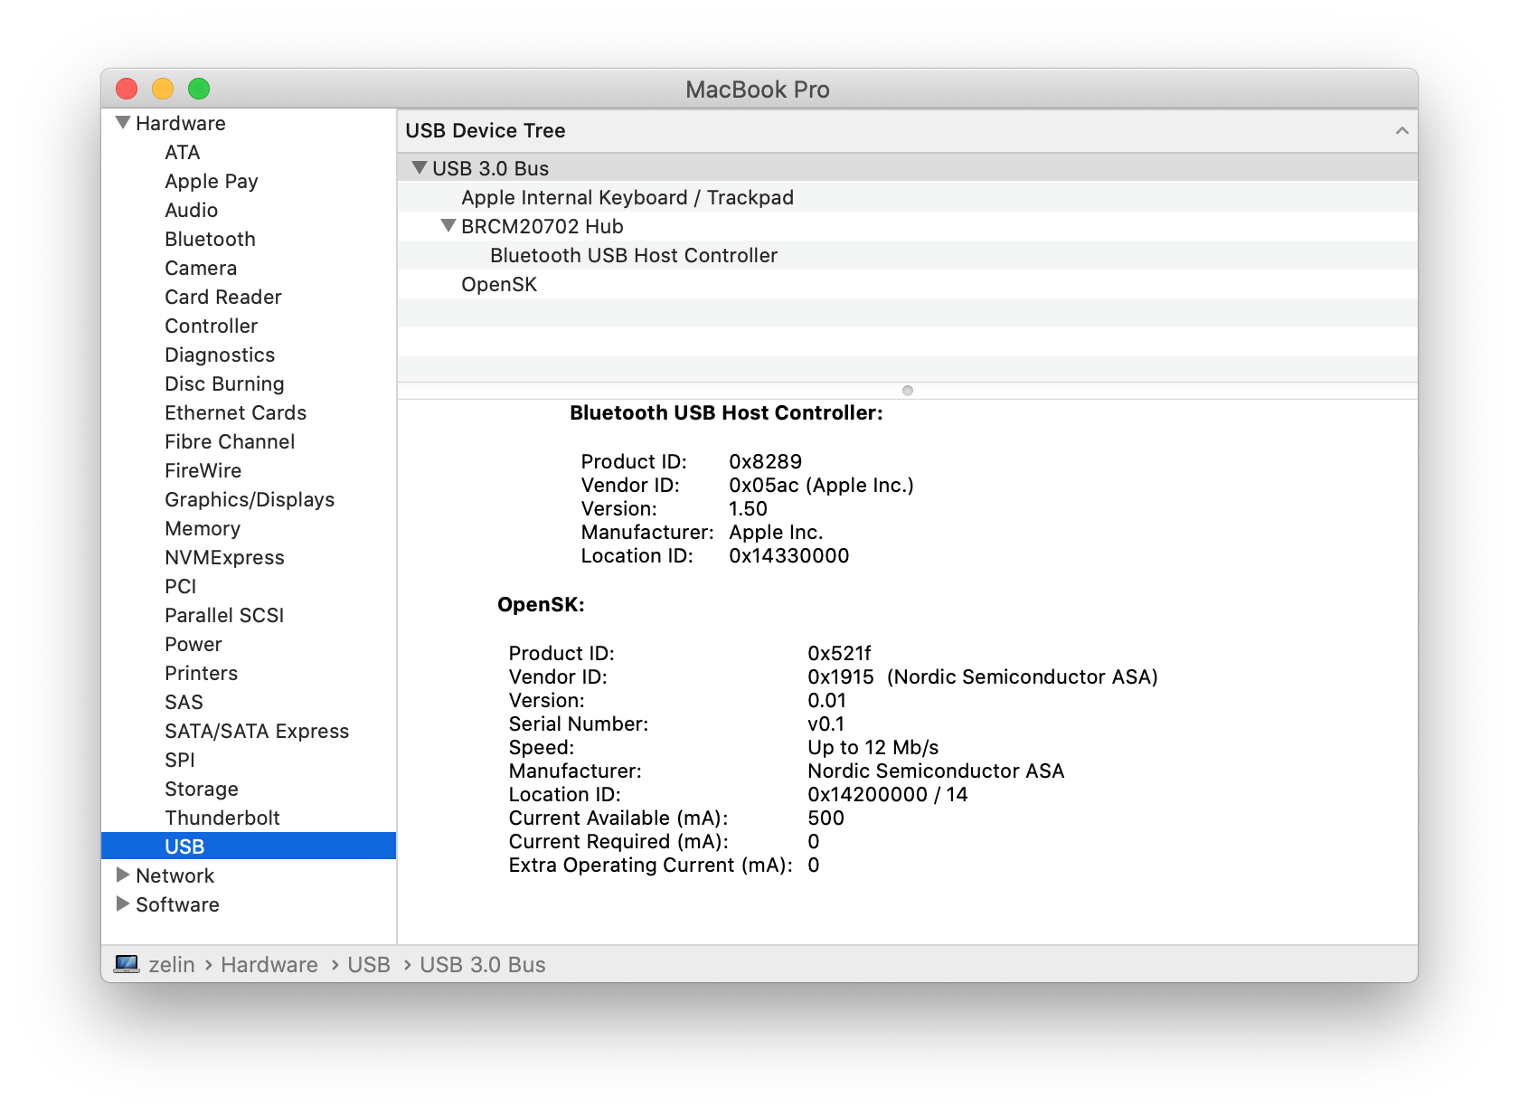This screenshot has height=1116, width=1519.
Task: Click the speed value Up to 12 Mb/s
Action: 873,747
